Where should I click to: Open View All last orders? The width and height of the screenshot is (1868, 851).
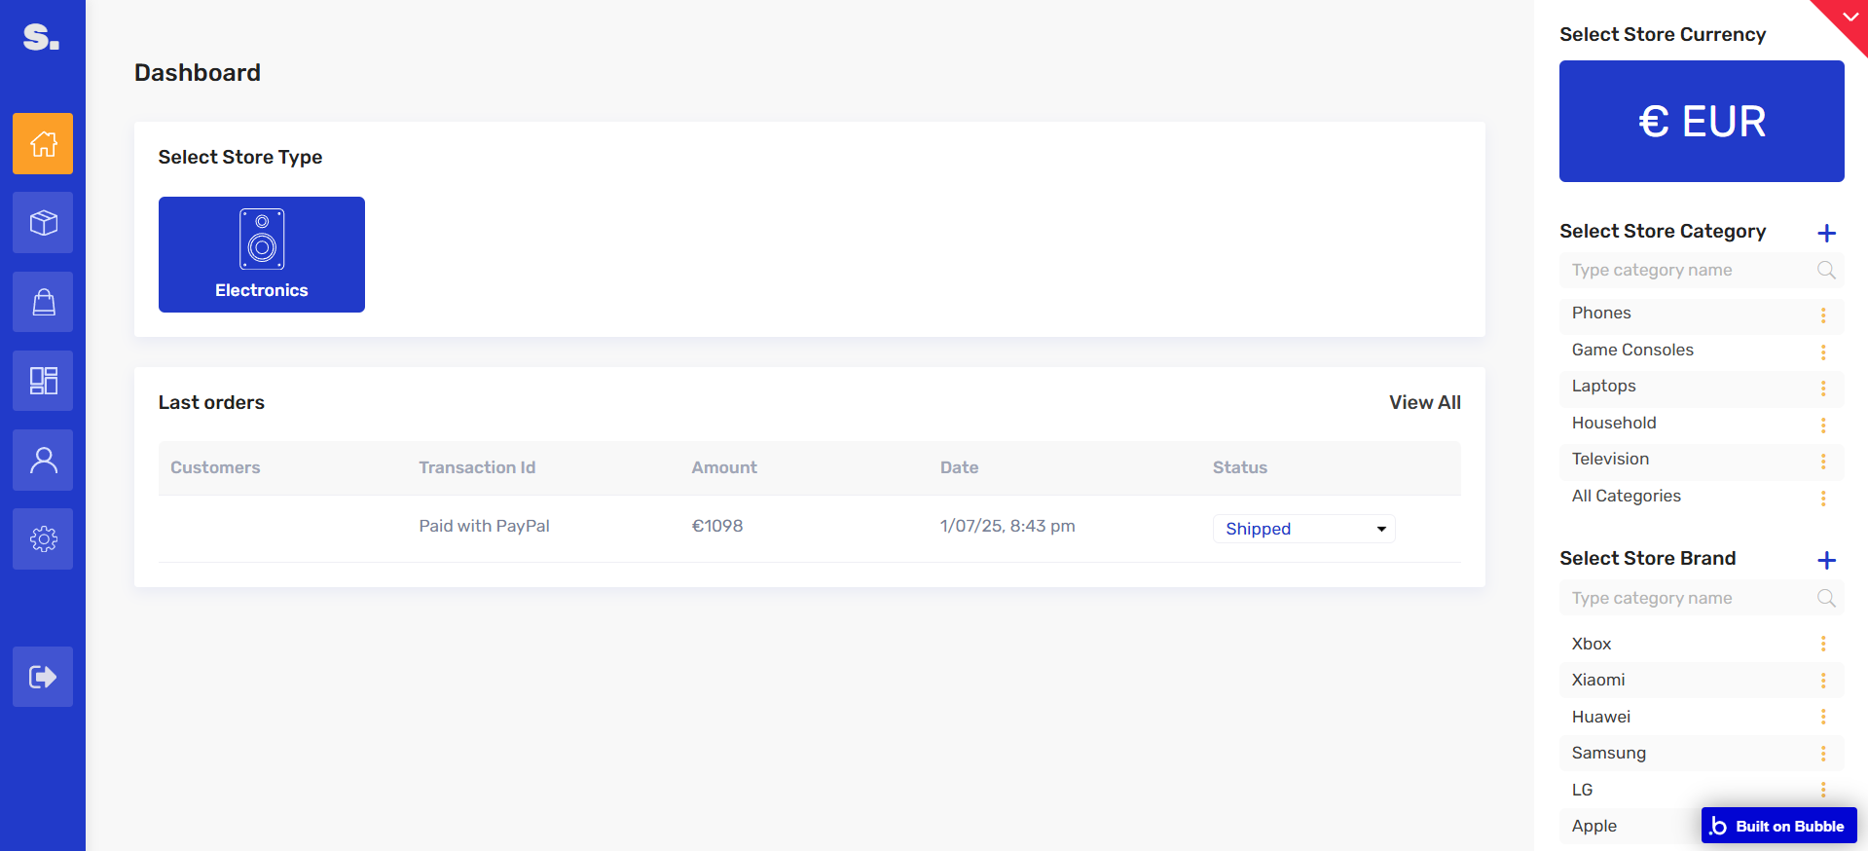[1424, 402]
